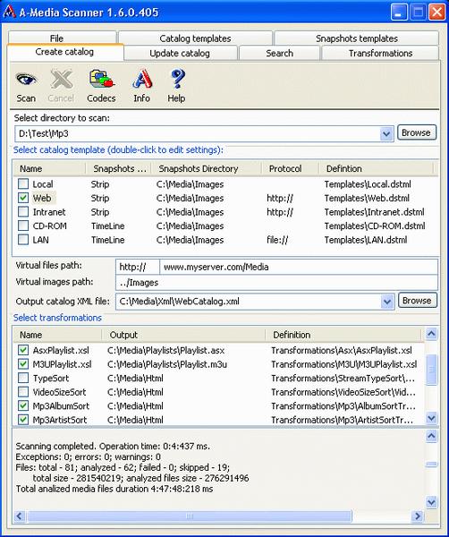Open the Transformations tab

(x=380, y=53)
